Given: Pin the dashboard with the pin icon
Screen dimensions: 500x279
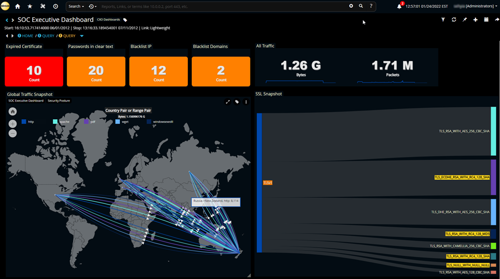Looking at the screenshot, I should tap(465, 20).
